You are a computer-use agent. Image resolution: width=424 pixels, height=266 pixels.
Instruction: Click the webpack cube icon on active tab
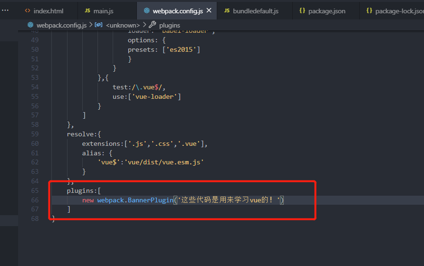[146, 10]
